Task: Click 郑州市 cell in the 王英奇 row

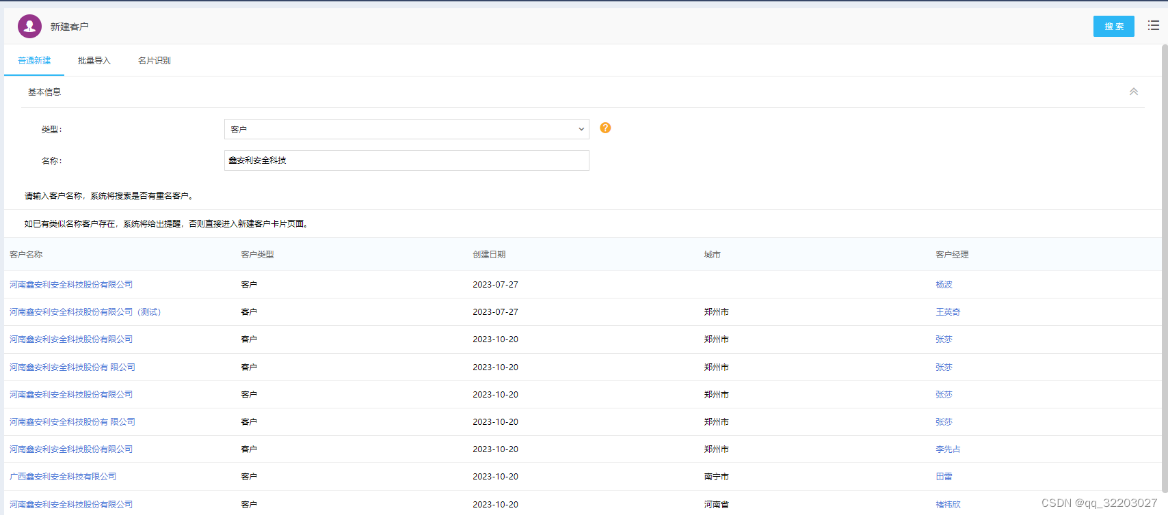Action: [x=716, y=311]
